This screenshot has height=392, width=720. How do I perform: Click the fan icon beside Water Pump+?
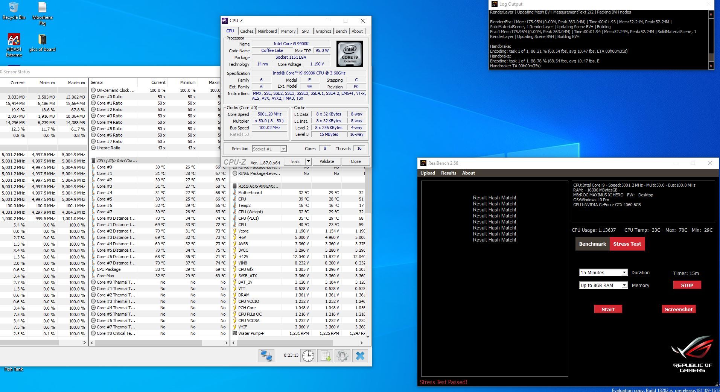click(235, 333)
